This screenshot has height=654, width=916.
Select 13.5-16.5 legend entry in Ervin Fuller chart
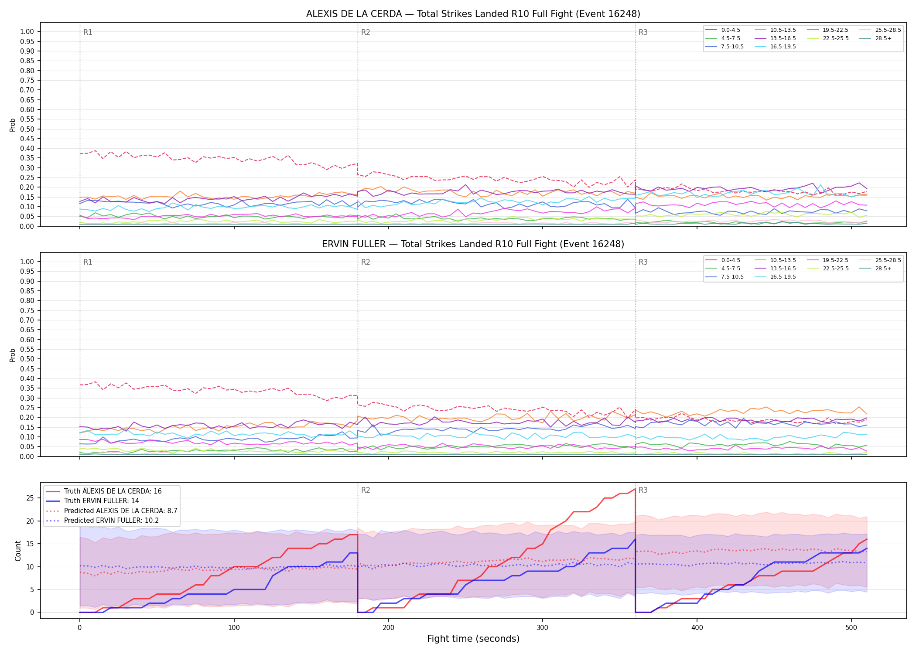tap(775, 269)
